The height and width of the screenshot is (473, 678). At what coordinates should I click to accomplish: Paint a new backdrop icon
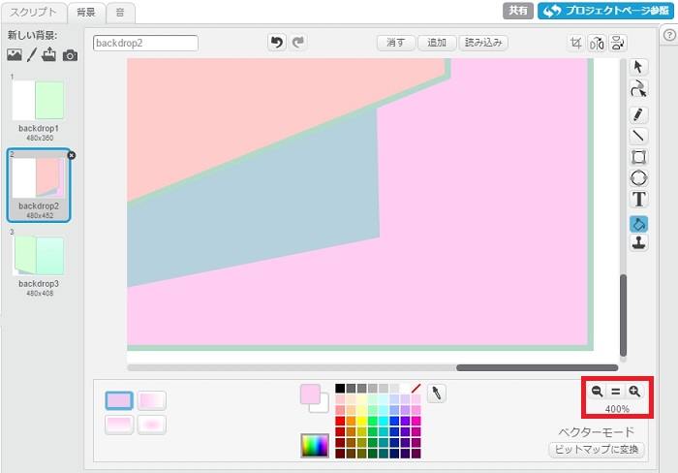[32, 55]
